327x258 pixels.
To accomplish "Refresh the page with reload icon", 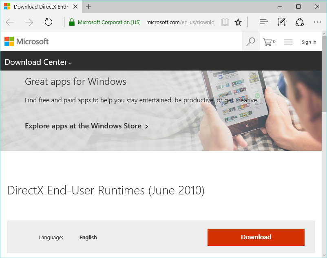I will click(49, 22).
